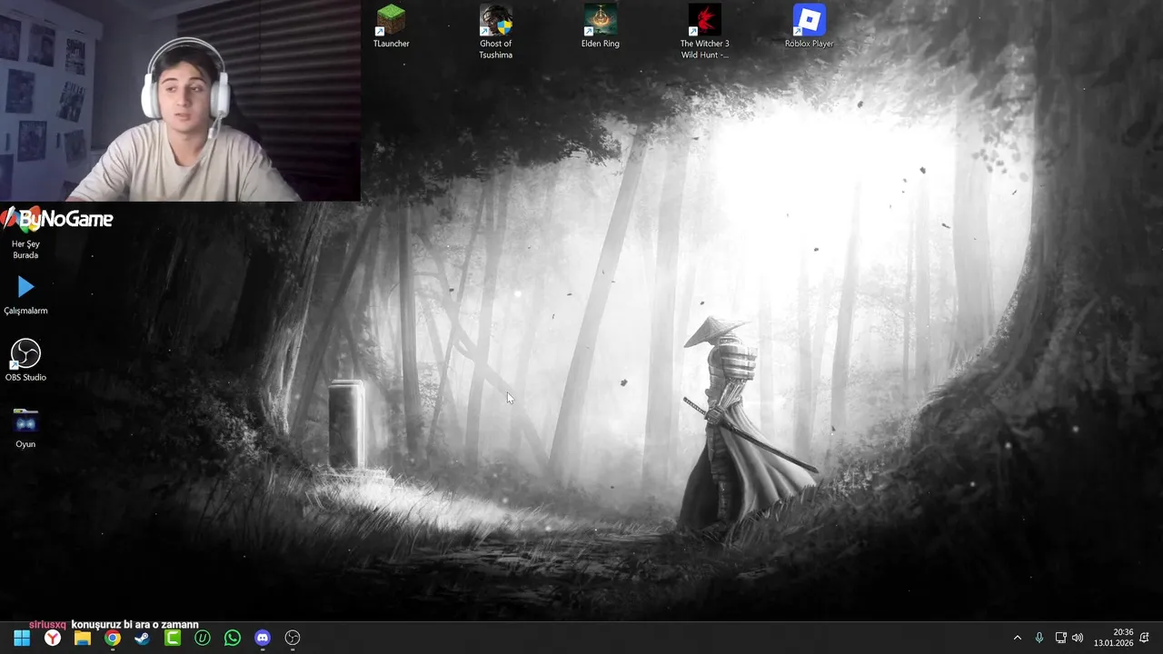The height and width of the screenshot is (654, 1163).
Task: Select the Ghost of Tsushima desktop shortcut
Action: click(496, 32)
